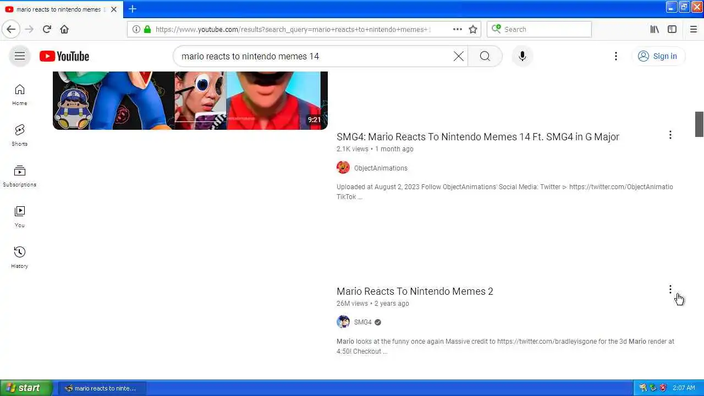Open History in YouTube sidebar
The width and height of the screenshot is (704, 396).
coord(20,257)
